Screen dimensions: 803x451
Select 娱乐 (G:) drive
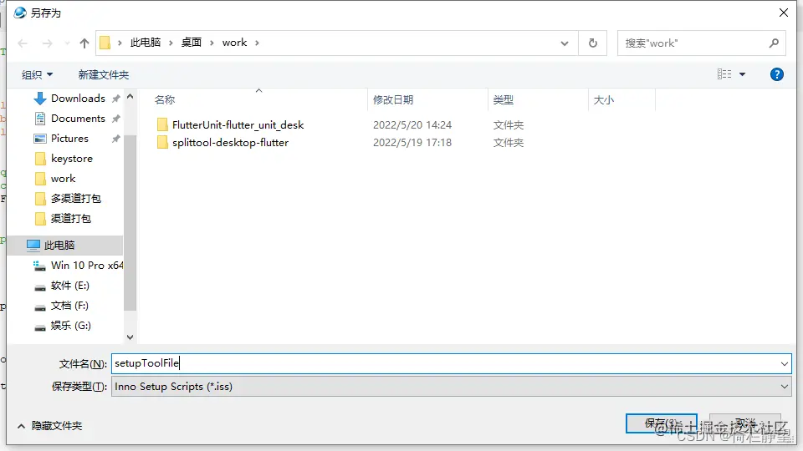pos(70,325)
